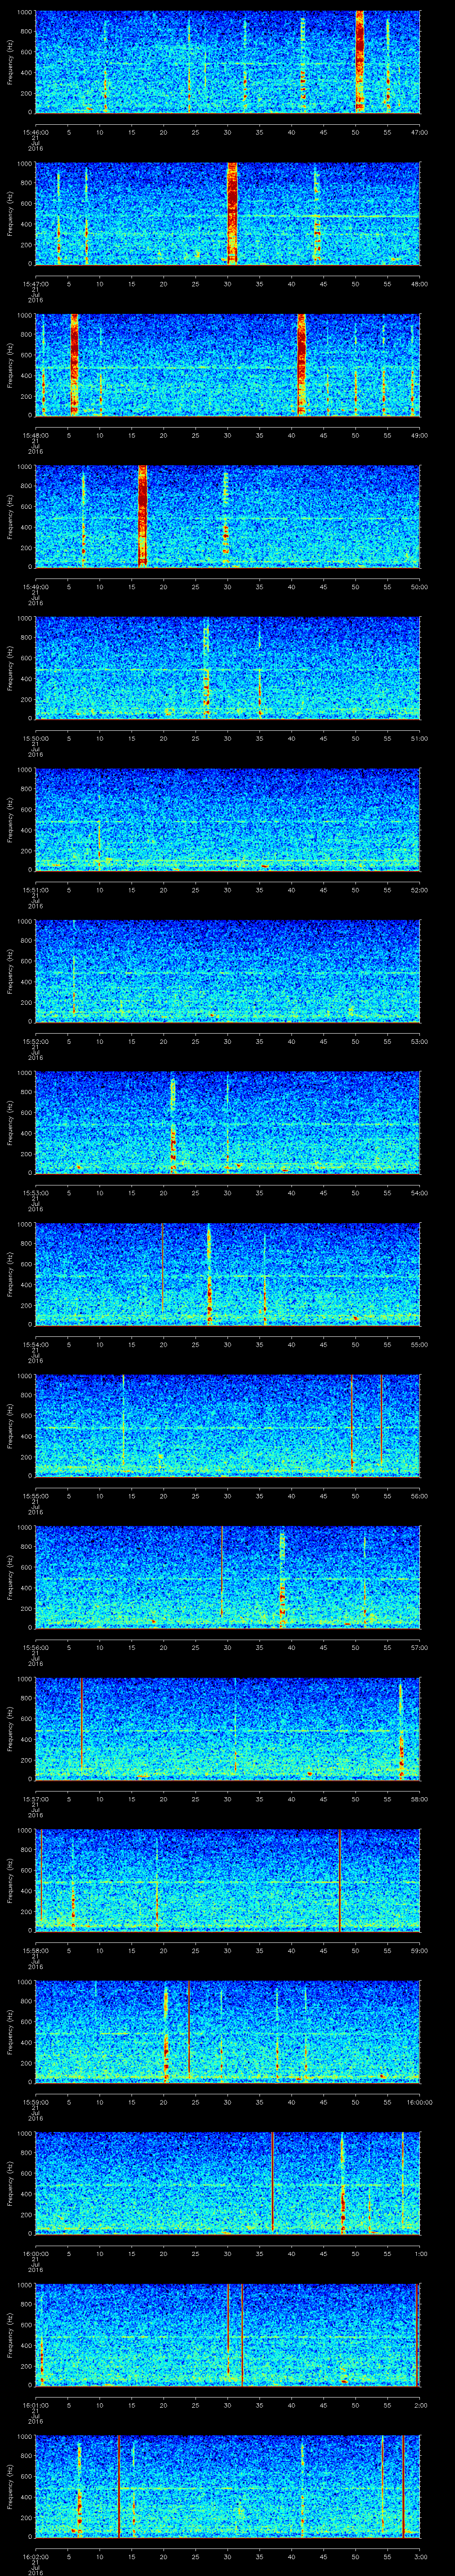Image resolution: width=455 pixels, height=2576 pixels.
Task: Click the spectrogram panel starting at 15:46:00
Action: tap(228, 62)
